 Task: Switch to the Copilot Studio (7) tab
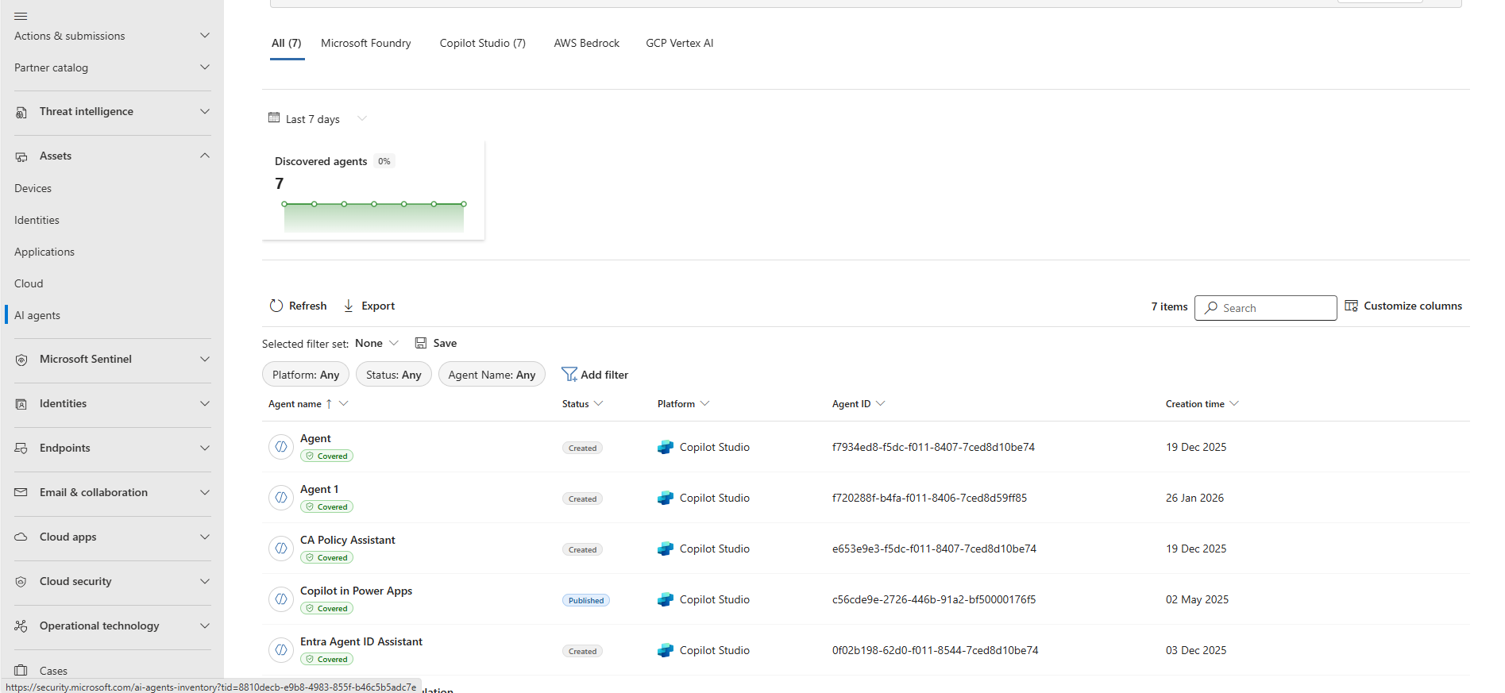pos(482,43)
